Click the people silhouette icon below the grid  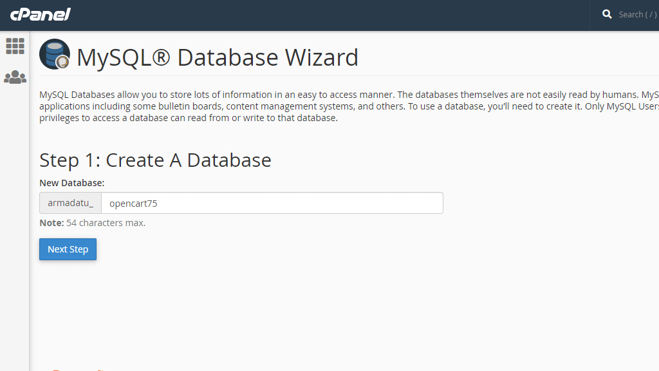[15, 77]
